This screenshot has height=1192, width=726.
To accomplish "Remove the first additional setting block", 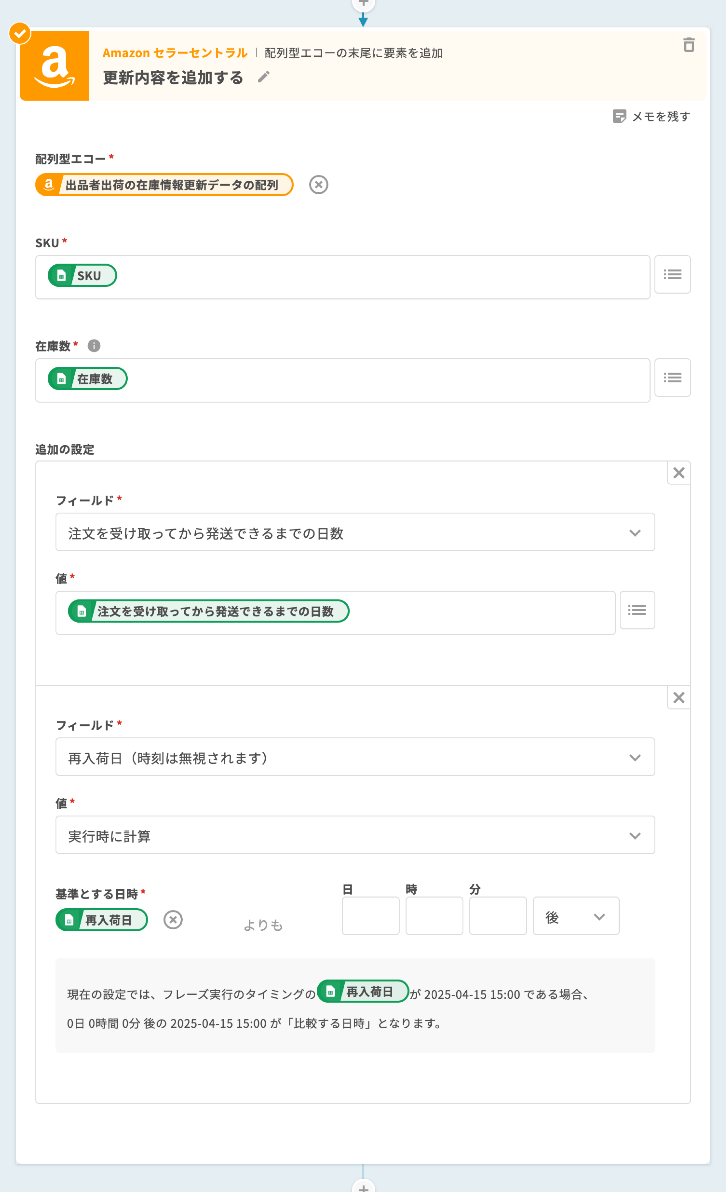I will pyautogui.click(x=679, y=473).
